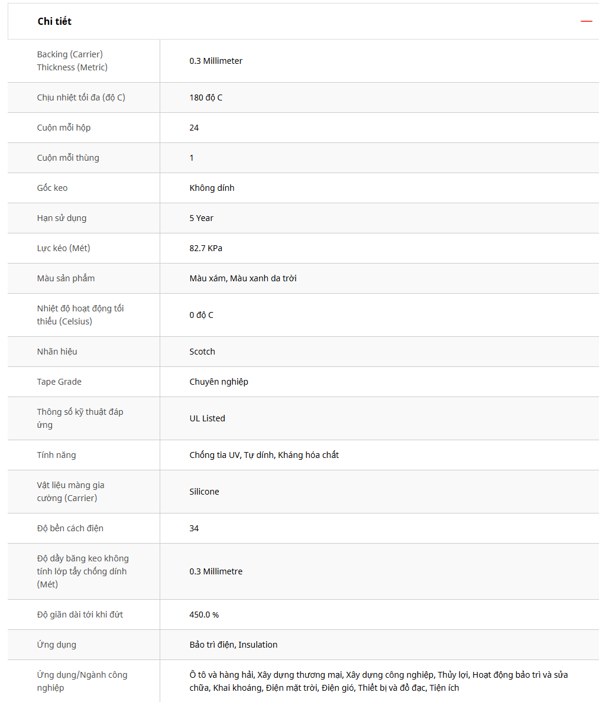The width and height of the screenshot is (599, 702).
Task: Select the Scotch brand value
Action: pos(202,352)
